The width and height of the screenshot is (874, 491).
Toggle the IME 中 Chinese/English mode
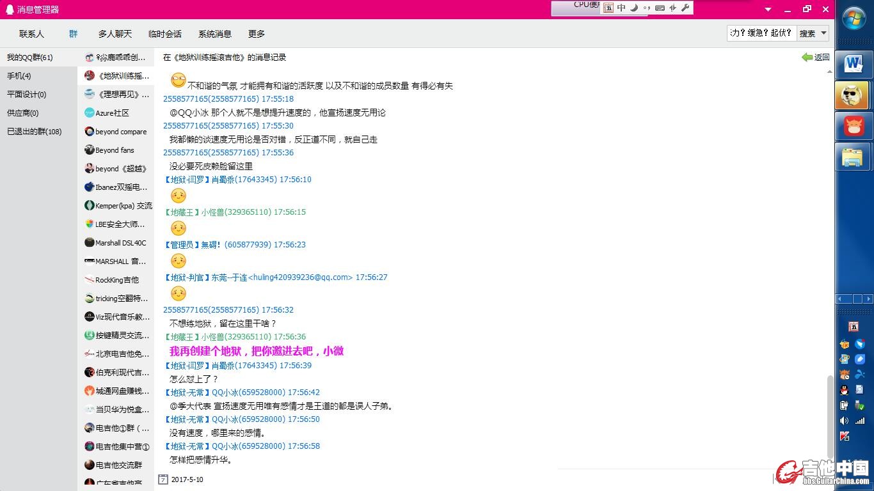[621, 8]
